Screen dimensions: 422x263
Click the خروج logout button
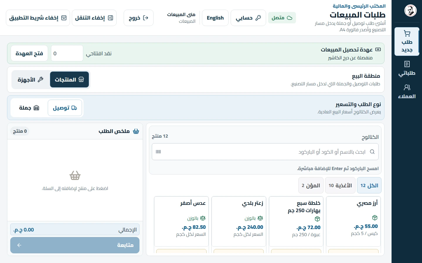139,18
